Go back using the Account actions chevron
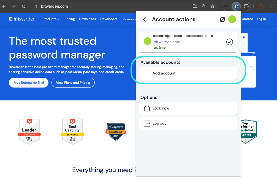 [144, 19]
